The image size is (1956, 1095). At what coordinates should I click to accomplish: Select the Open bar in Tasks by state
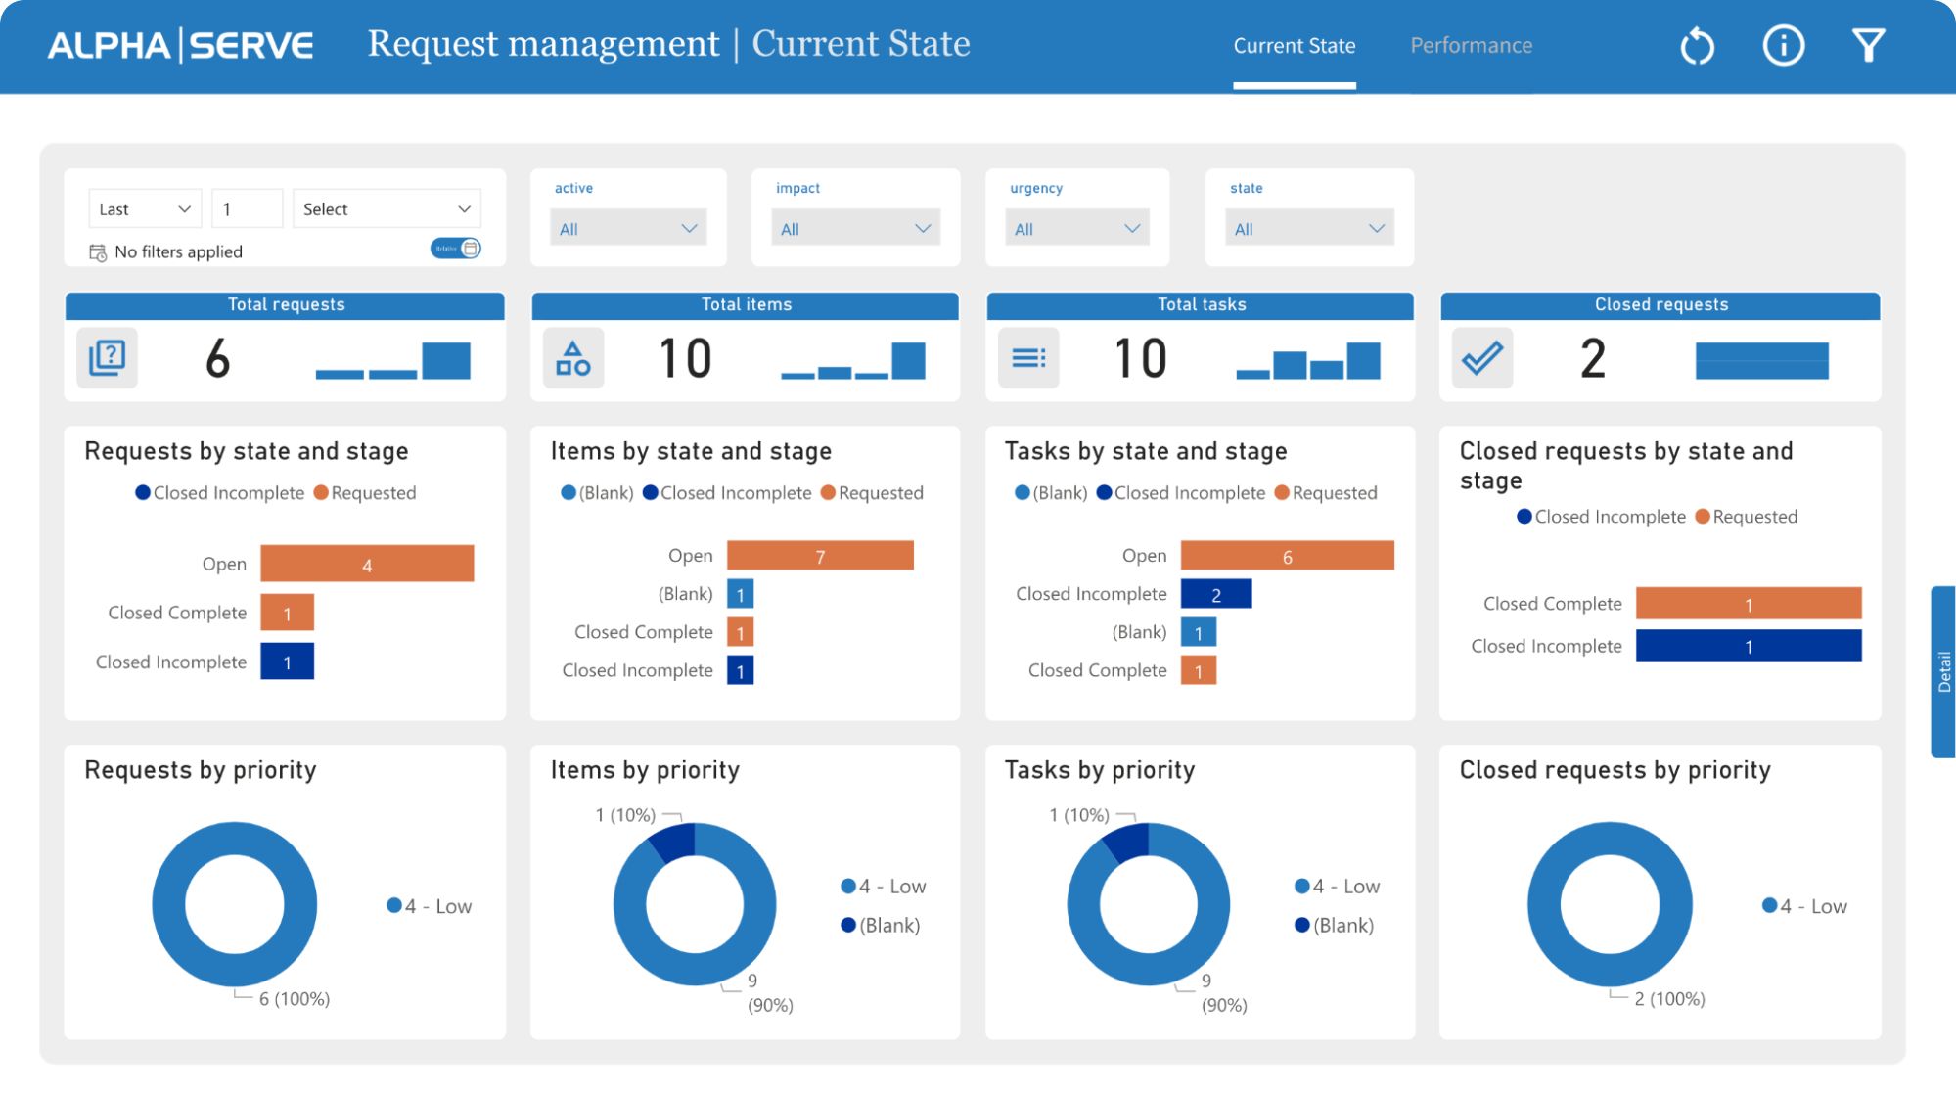[1288, 556]
